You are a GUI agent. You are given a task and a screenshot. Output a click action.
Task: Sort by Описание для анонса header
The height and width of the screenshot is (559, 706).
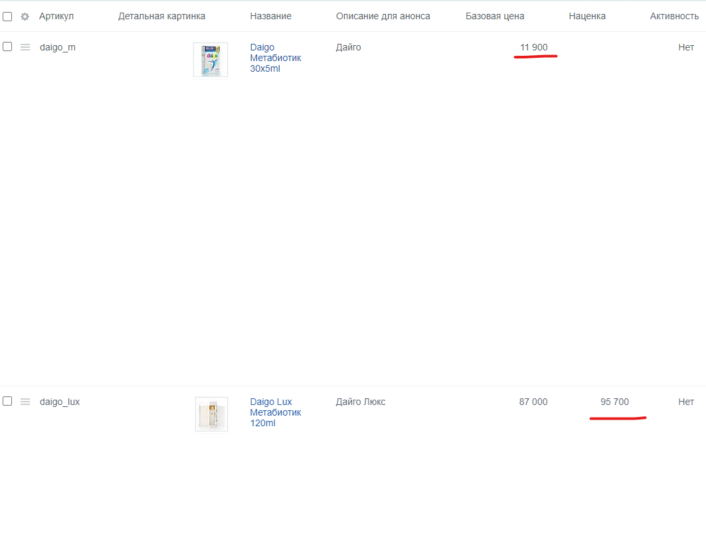[x=383, y=16]
